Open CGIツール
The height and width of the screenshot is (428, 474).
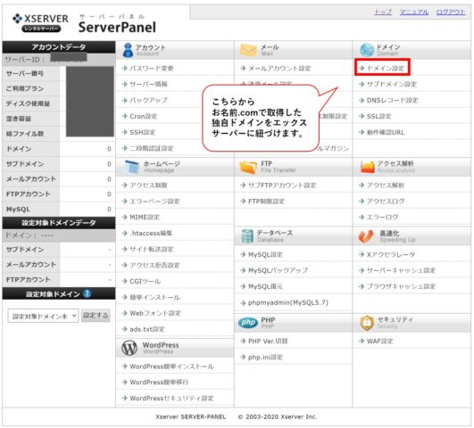146,281
